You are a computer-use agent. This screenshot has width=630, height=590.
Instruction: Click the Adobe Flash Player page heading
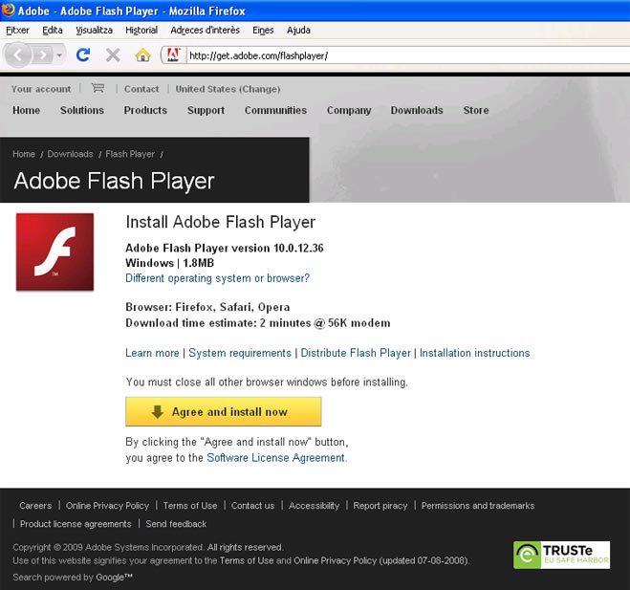pyautogui.click(x=114, y=181)
